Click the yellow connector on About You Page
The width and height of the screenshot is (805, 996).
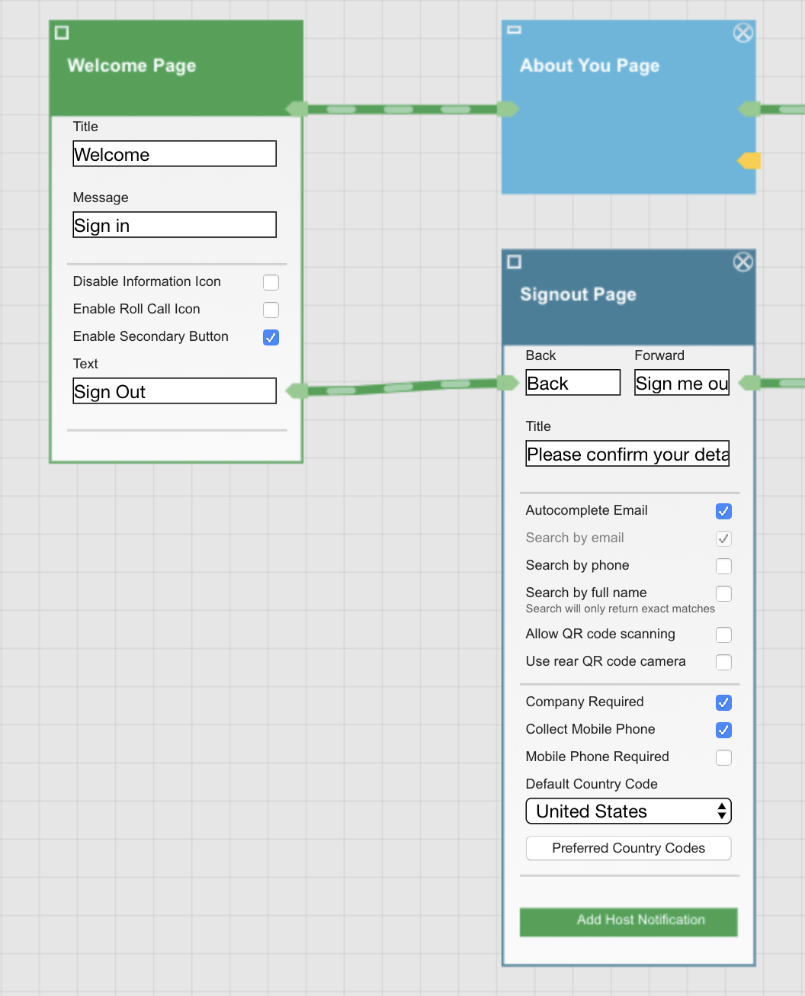(x=750, y=161)
